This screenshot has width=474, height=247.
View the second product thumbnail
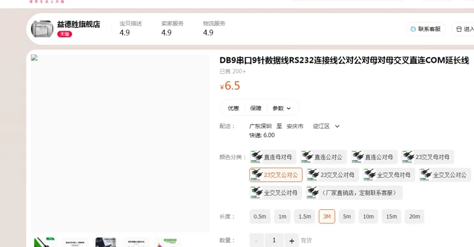point(75,242)
